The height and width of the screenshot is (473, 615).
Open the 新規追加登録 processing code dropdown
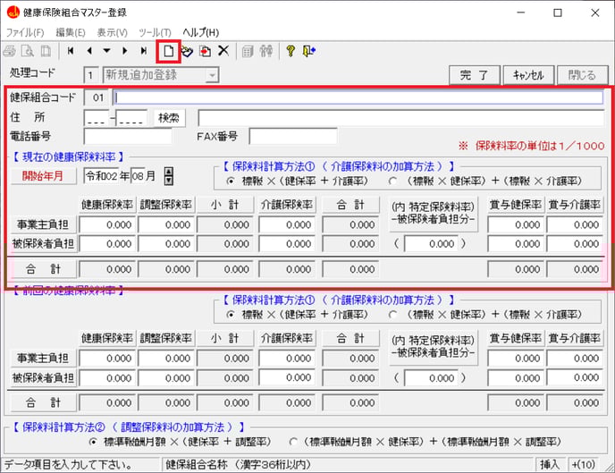click(212, 75)
